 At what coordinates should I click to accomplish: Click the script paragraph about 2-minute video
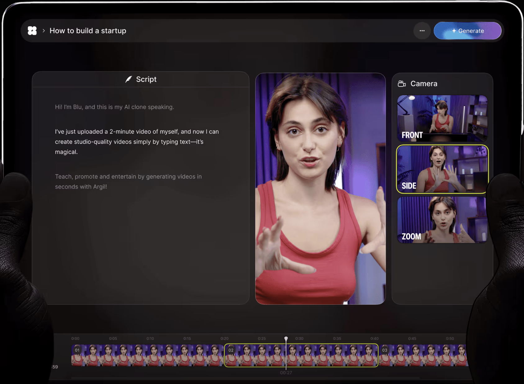pos(137,142)
